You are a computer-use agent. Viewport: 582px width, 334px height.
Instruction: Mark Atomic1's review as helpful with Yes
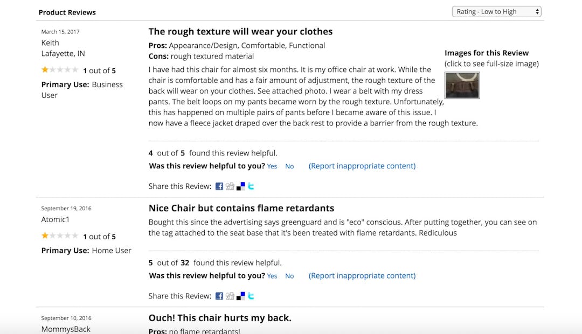pyautogui.click(x=272, y=276)
